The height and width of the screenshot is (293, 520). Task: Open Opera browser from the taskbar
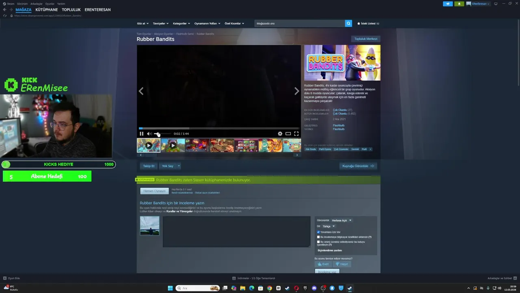296,288
